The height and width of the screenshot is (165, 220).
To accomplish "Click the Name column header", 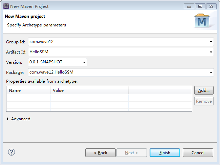I will point(28,90).
